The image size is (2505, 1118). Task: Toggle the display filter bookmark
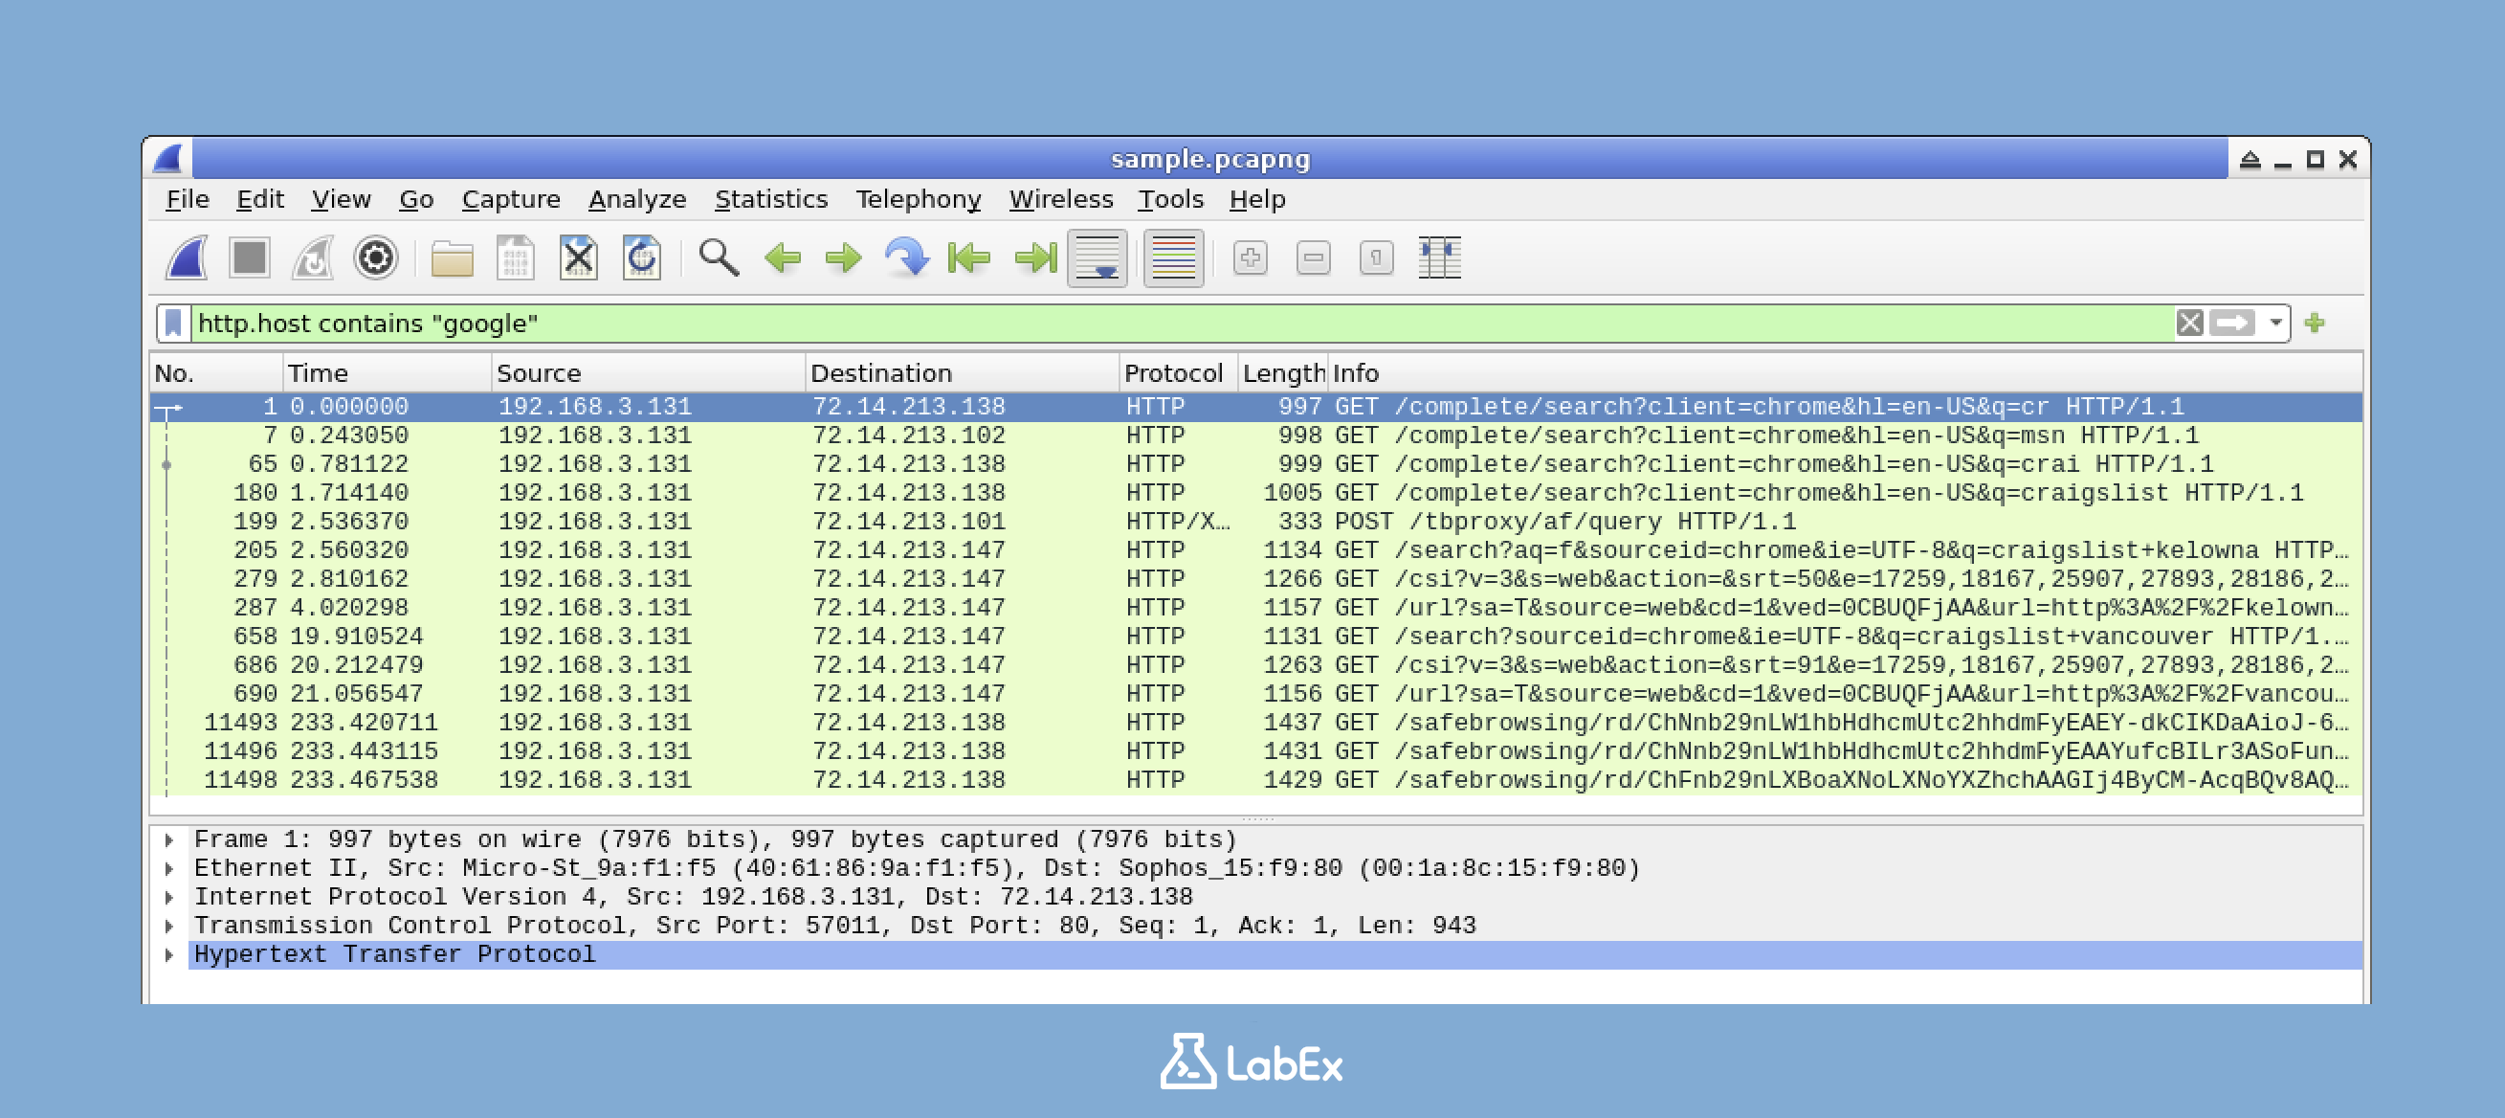(x=172, y=323)
